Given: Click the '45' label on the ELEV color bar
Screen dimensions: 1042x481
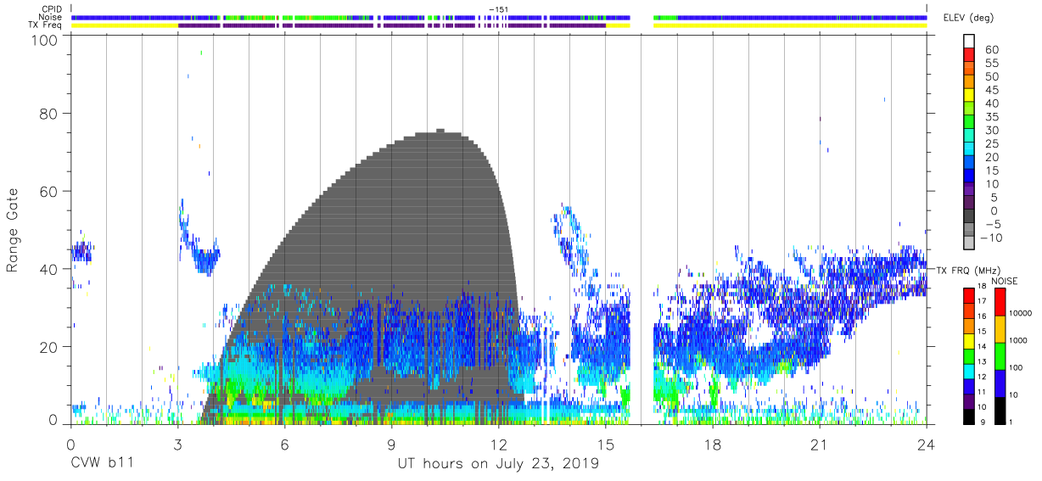Looking at the screenshot, I should pos(991,90).
